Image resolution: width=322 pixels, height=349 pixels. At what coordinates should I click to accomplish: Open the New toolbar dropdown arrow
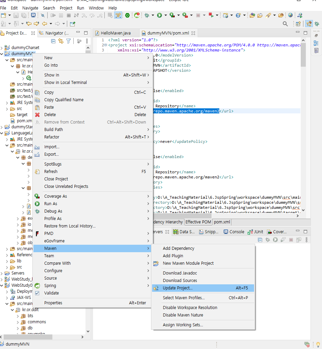(9, 15)
